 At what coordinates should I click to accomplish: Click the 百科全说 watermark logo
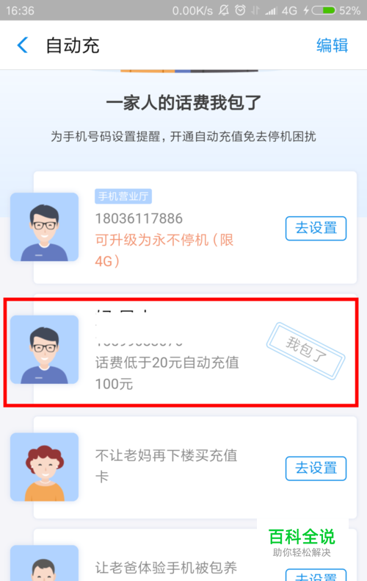coord(302,542)
